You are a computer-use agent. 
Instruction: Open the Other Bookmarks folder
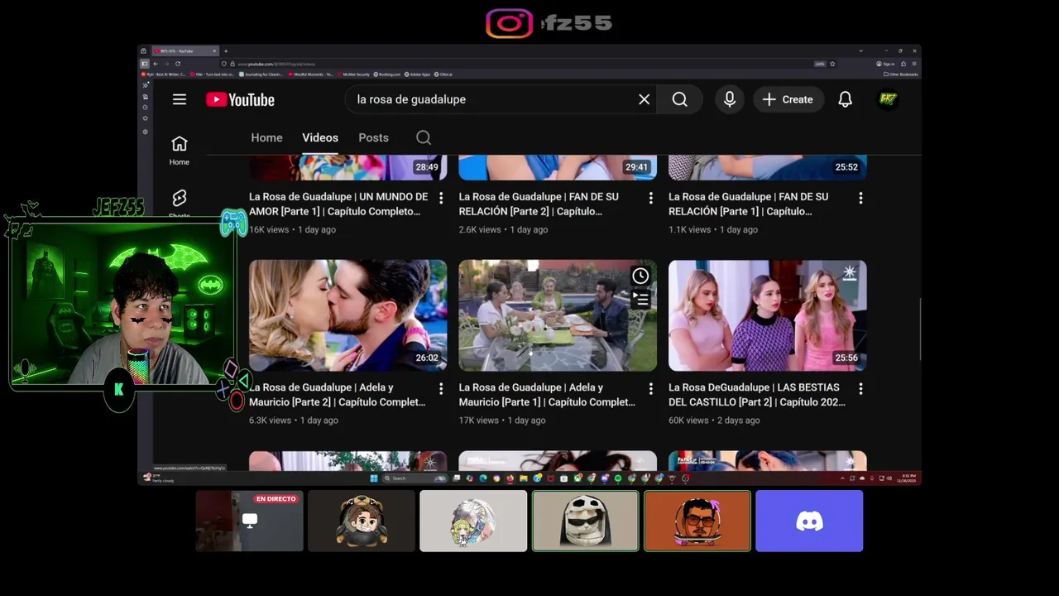[902, 74]
